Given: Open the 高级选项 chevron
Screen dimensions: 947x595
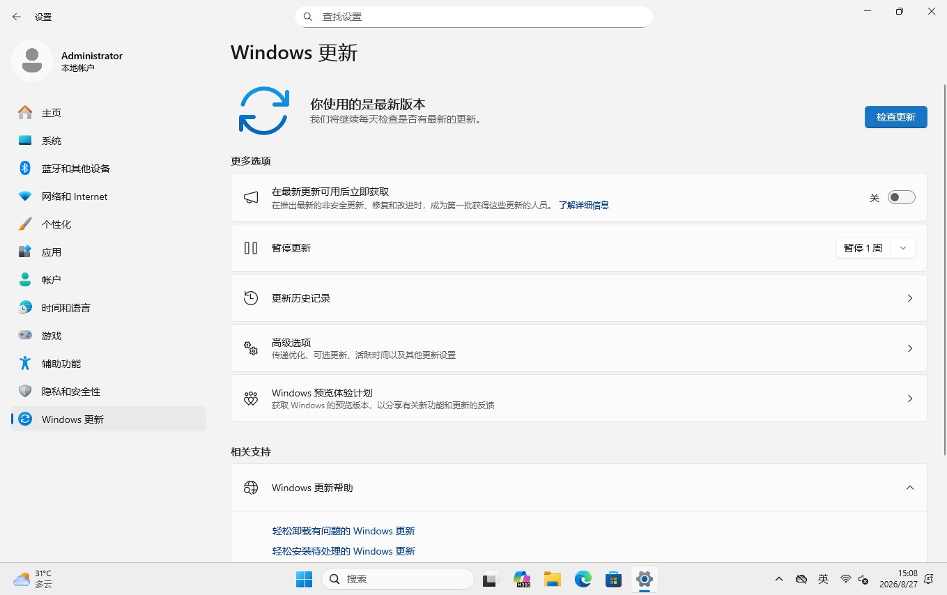Looking at the screenshot, I should (x=909, y=348).
